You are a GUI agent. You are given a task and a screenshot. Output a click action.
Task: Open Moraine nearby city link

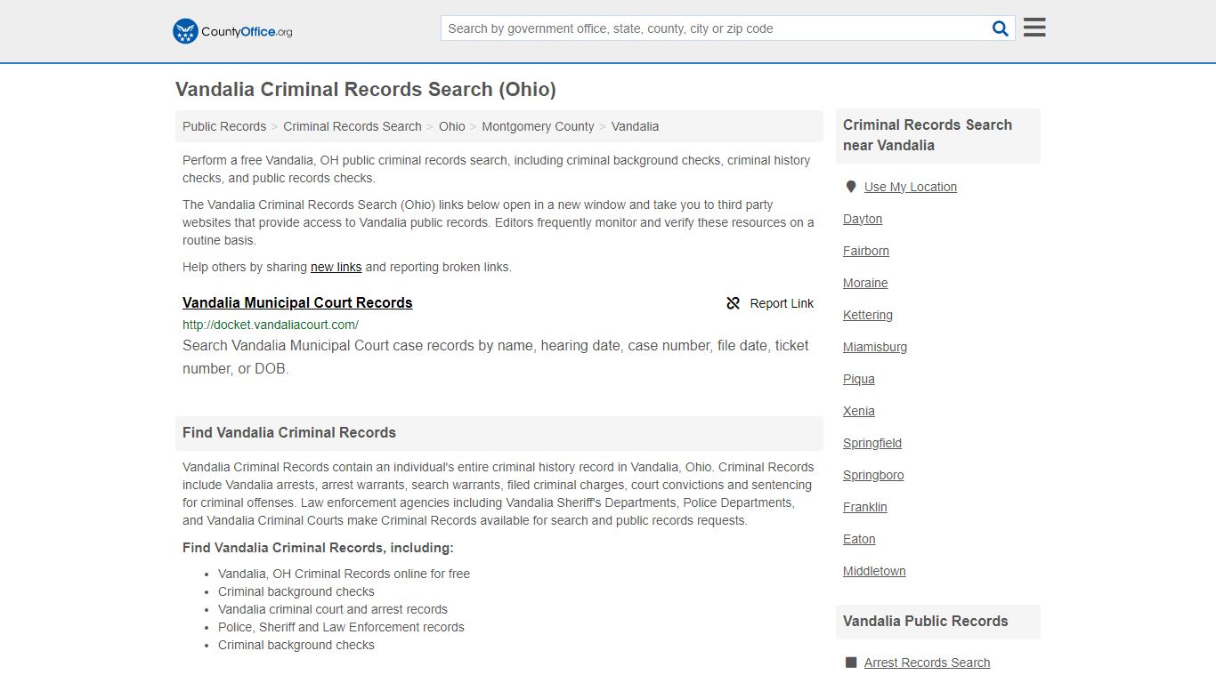[x=865, y=283]
